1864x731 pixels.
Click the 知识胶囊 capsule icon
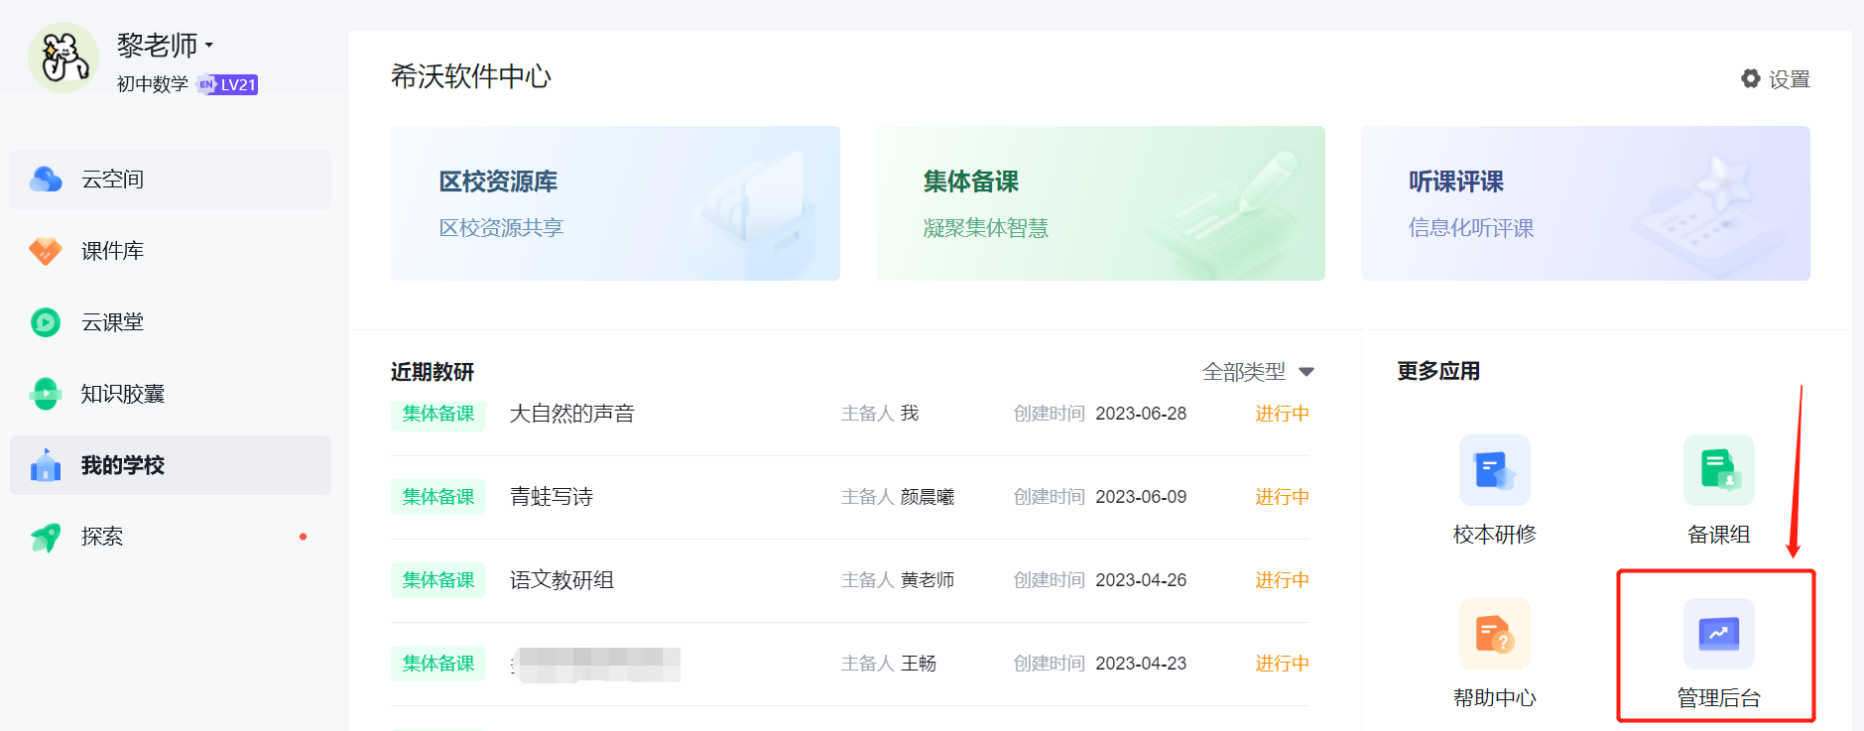[x=46, y=394]
